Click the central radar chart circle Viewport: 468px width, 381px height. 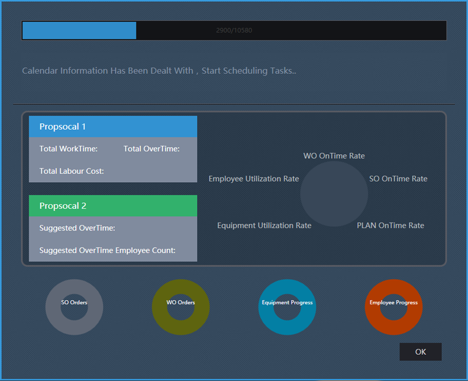coord(334,193)
